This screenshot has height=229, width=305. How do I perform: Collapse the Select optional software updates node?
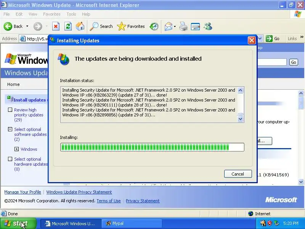(10, 129)
